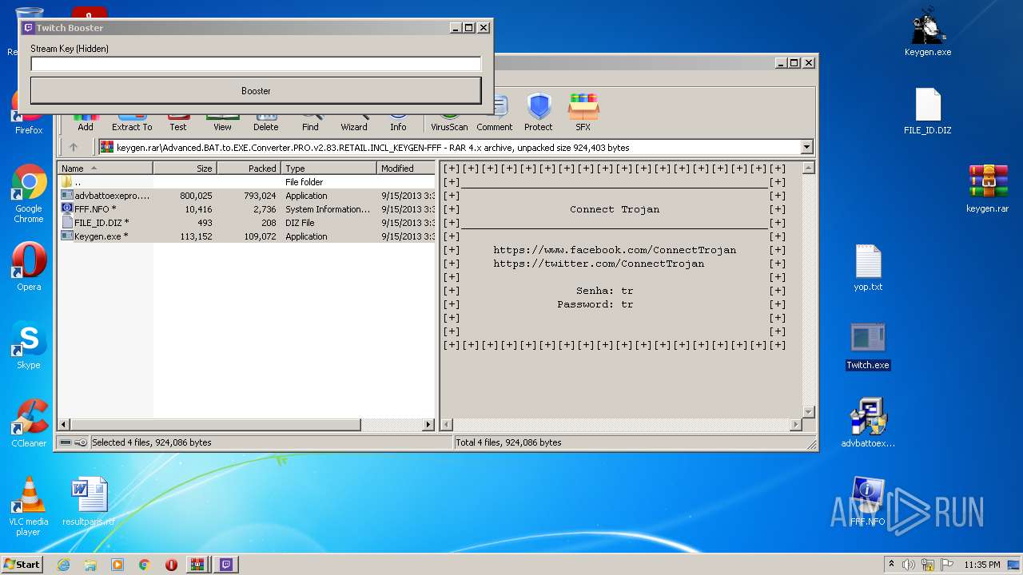Click the volume icon in system tray
Viewport: 1023px width, 575px height.
click(x=909, y=565)
